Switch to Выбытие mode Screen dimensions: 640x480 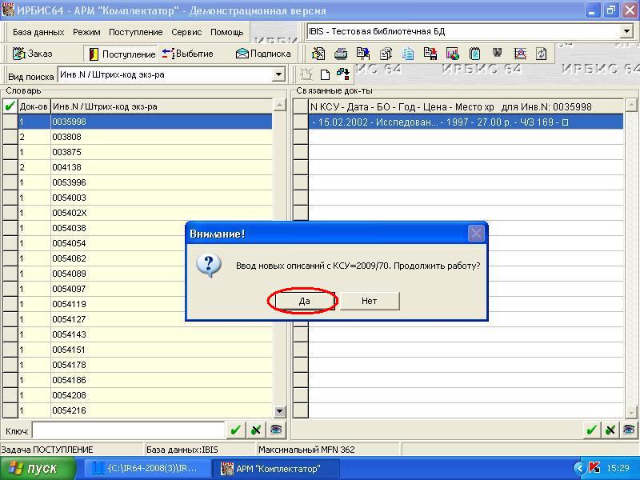tap(188, 54)
